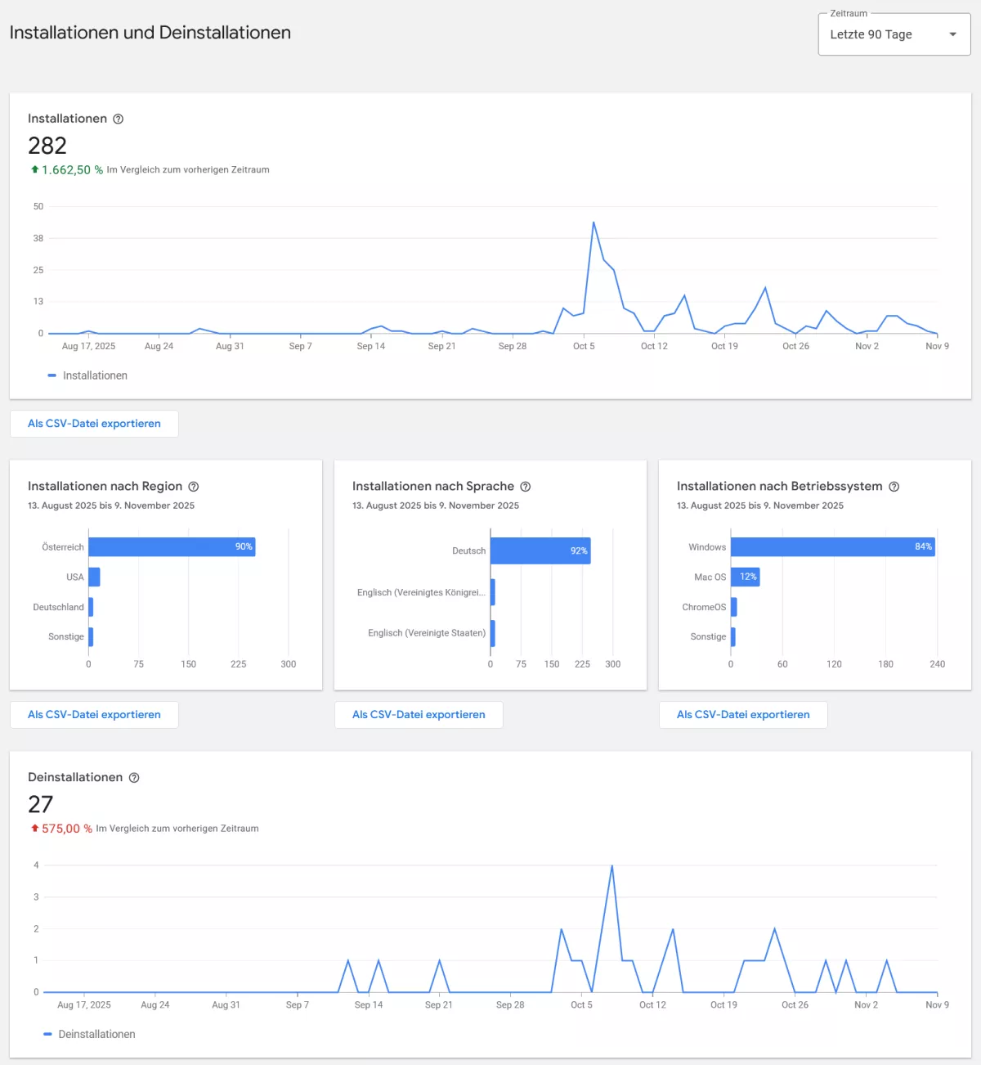Click the Windows bar in the OS chart
The height and width of the screenshot is (1065, 981).
(x=832, y=546)
